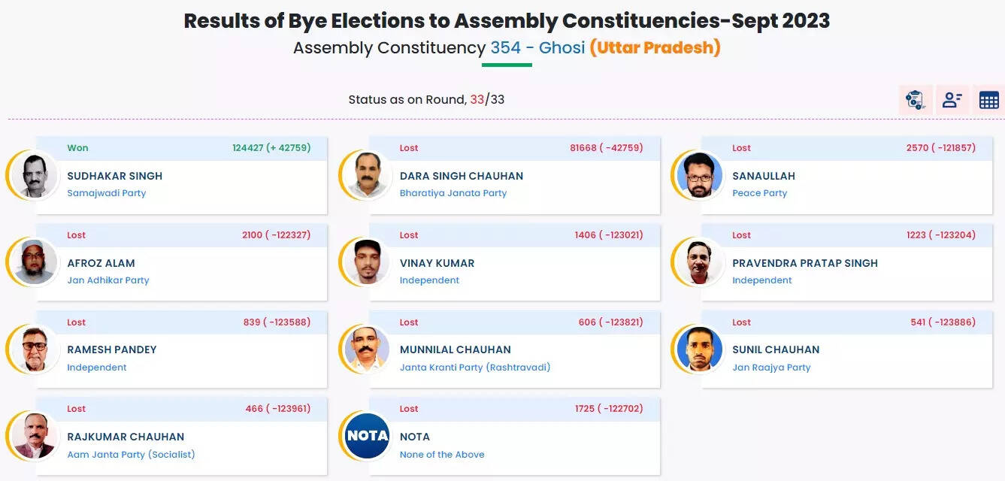Image resolution: width=1005 pixels, height=481 pixels.
Task: Click Rajkumar Chauhan's candidate photo
Action: 35,436
